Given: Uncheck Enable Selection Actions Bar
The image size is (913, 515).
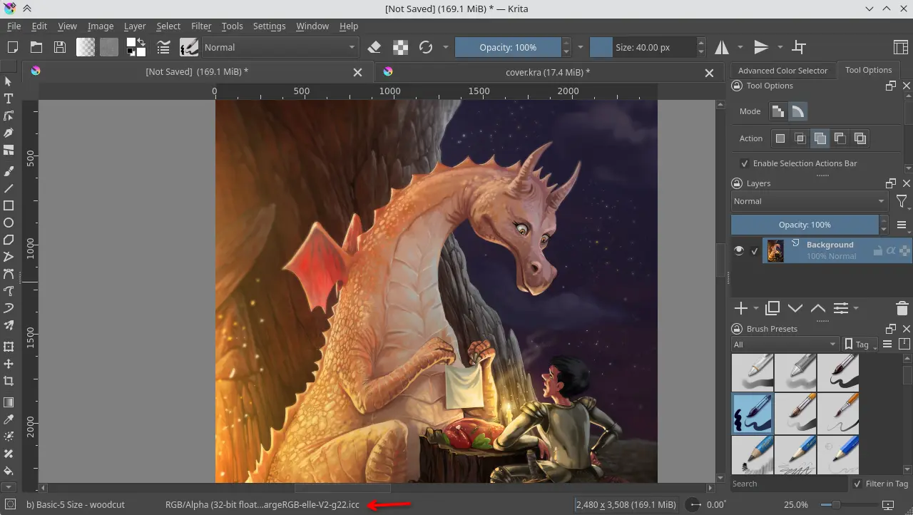Looking at the screenshot, I should coord(745,163).
